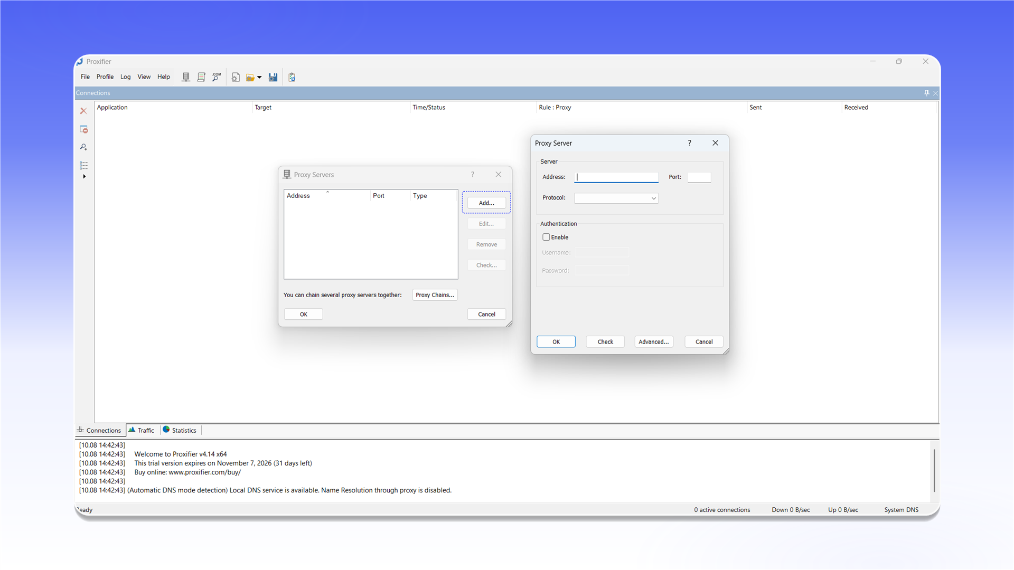Click the Port input field
This screenshot has width=1014, height=570.
[699, 177]
